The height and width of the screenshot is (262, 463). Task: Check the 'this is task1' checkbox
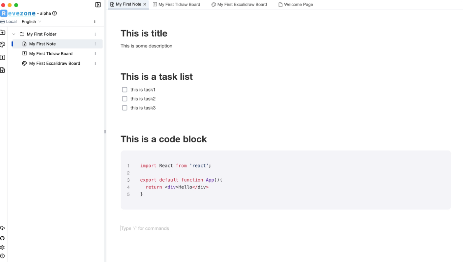pyautogui.click(x=124, y=90)
